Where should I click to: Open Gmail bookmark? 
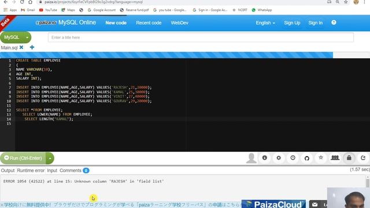(x=28, y=10)
